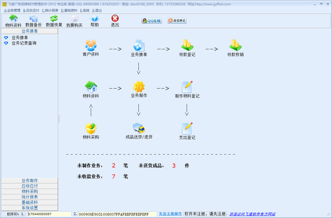Click the 业务接单 sidebar panel header
This screenshot has height=218, width=332.
[30, 31]
